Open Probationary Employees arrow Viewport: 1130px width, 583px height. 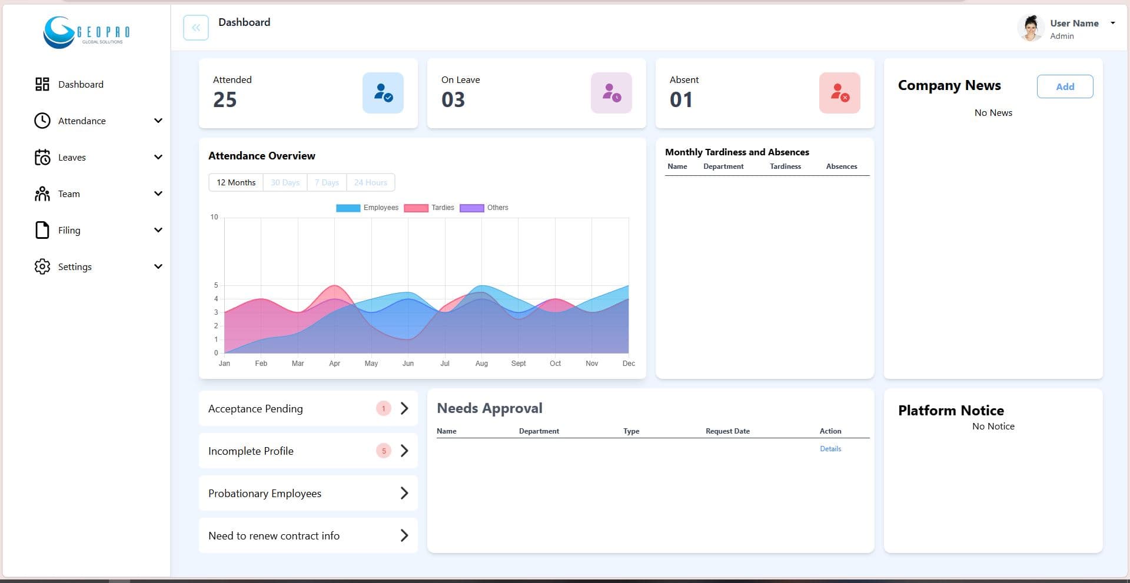(404, 493)
